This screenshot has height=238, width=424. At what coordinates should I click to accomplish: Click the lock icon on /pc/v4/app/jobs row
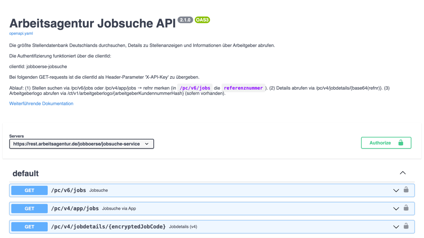(406, 208)
